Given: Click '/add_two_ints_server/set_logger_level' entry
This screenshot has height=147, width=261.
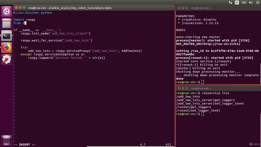Looking at the screenshot, I should tap(210, 103).
